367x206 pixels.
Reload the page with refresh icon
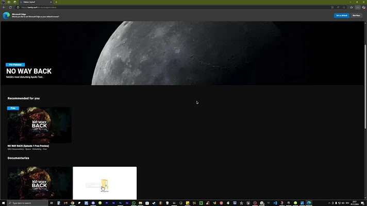coord(10,8)
